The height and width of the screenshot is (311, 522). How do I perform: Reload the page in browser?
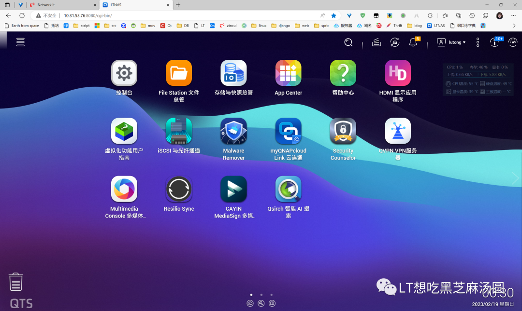coord(22,15)
